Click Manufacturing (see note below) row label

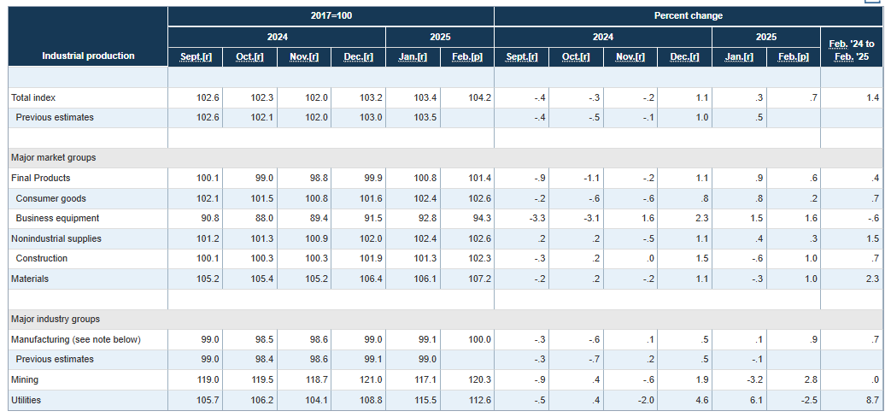[x=75, y=340]
